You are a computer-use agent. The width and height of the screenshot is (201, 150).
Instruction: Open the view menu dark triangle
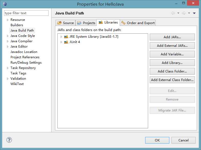click(x=194, y=13)
